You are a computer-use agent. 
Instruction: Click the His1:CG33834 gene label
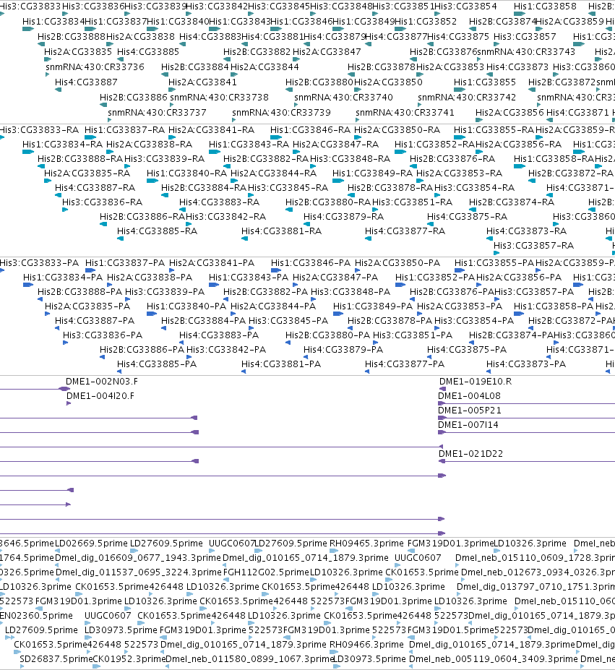[53, 22]
